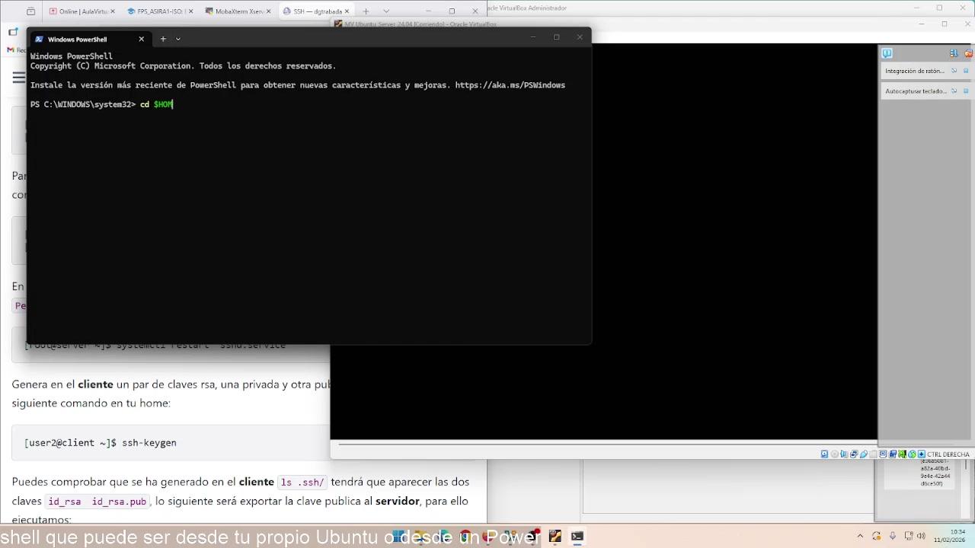Click the keyboard capture arrow icon by CTRL DERECHA
Viewport: 975px width, 548px height.
(922, 454)
